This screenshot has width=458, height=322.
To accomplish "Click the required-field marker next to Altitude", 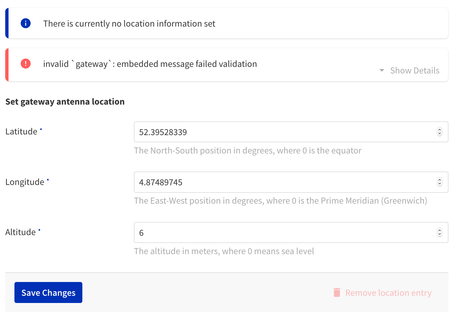I will click(39, 229).
